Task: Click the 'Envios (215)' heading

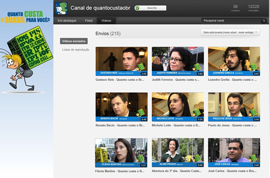Action: (108, 33)
